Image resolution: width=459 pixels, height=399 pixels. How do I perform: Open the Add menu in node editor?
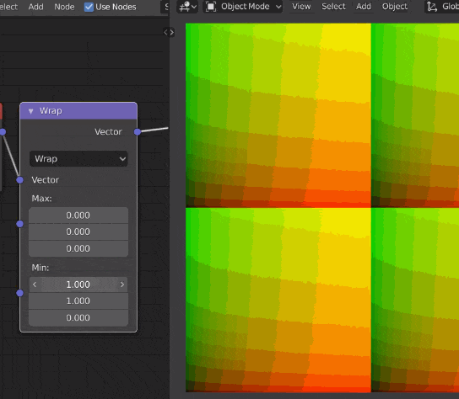[x=35, y=7]
